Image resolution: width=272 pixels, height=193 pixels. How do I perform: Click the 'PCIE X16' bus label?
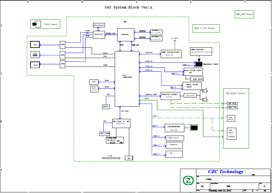click(x=111, y=34)
